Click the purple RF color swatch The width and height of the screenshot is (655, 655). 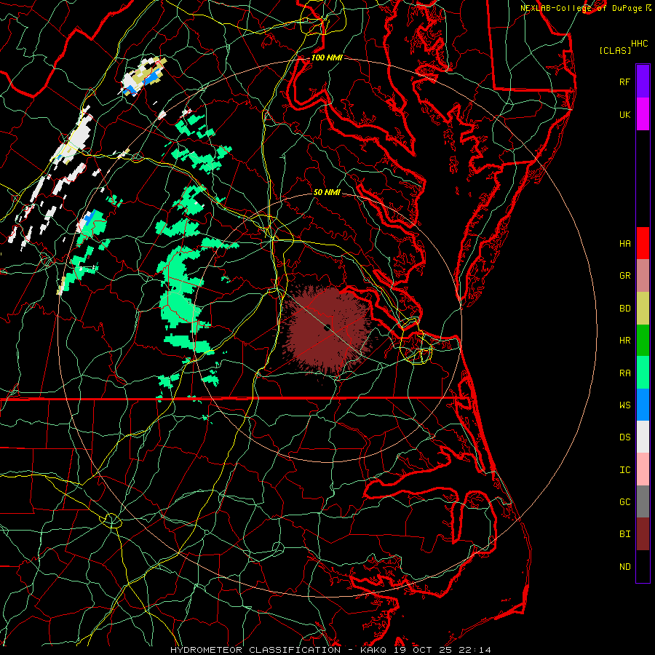(x=643, y=82)
